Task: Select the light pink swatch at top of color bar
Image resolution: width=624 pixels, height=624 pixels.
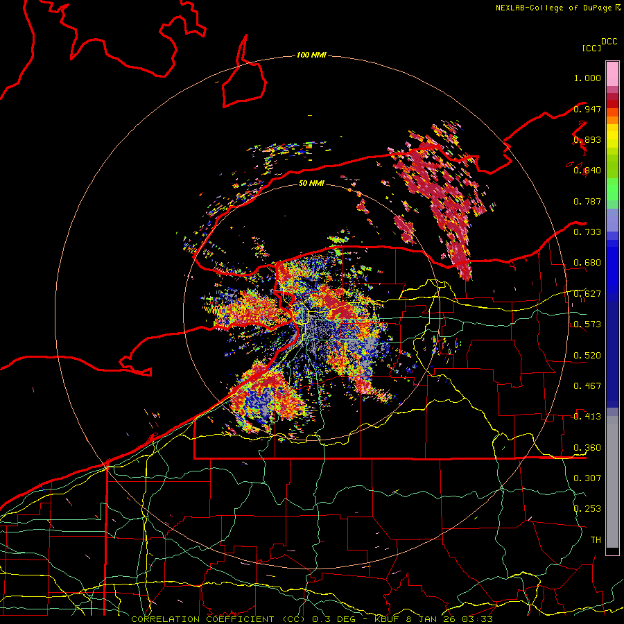Action: [612, 74]
